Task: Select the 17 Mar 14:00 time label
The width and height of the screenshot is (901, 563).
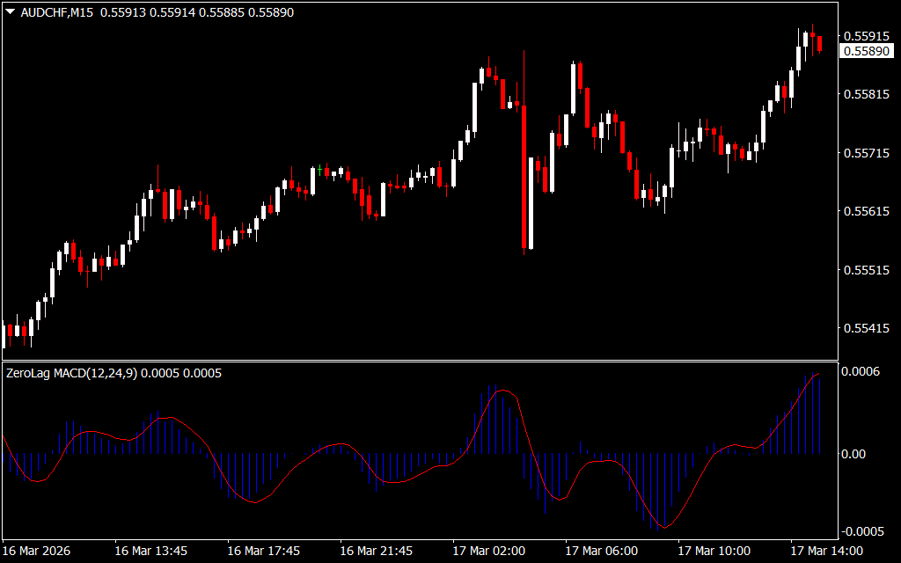Action: click(x=826, y=551)
